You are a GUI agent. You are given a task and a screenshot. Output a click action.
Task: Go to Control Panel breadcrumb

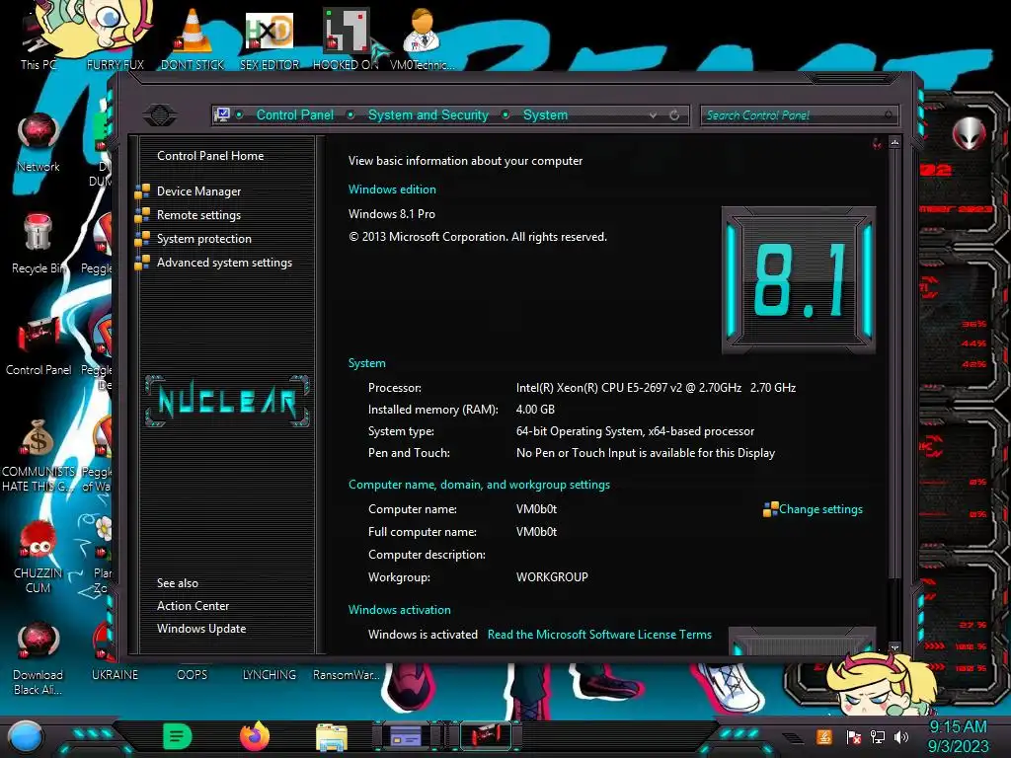click(x=294, y=114)
